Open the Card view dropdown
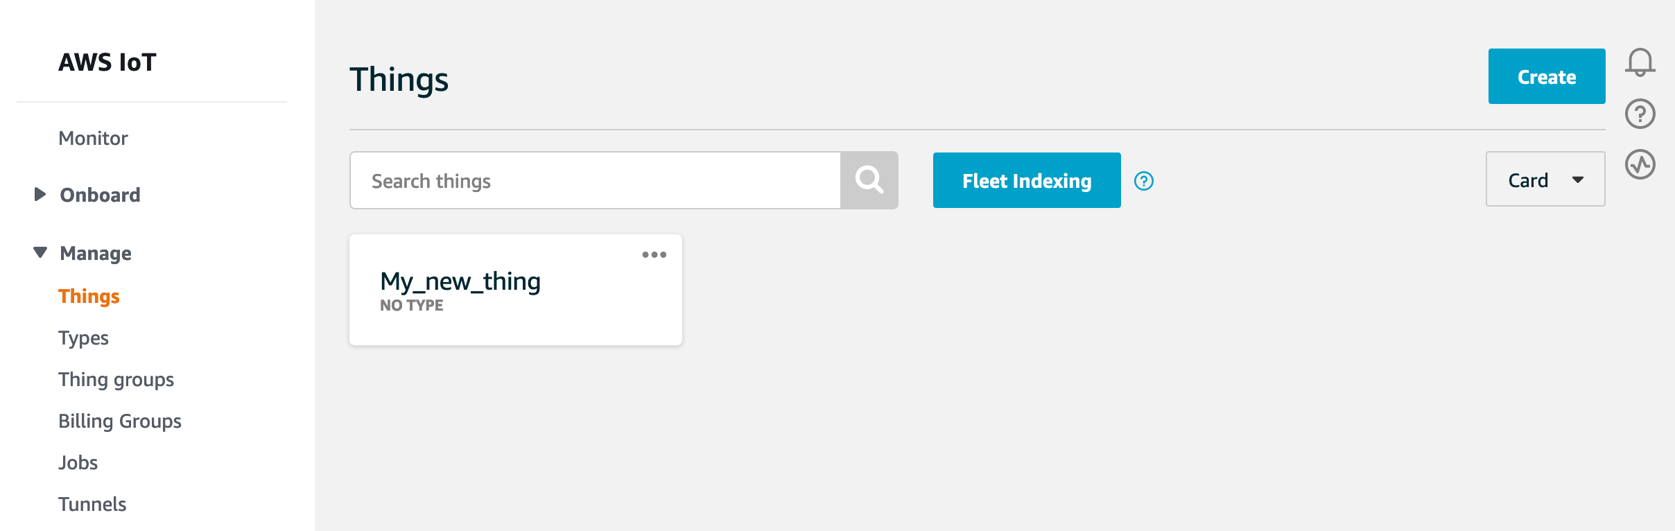This screenshot has width=1675, height=531. click(x=1545, y=180)
